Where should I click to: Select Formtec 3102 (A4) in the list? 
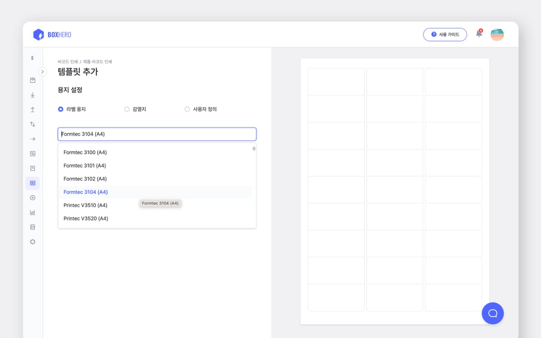(85, 179)
